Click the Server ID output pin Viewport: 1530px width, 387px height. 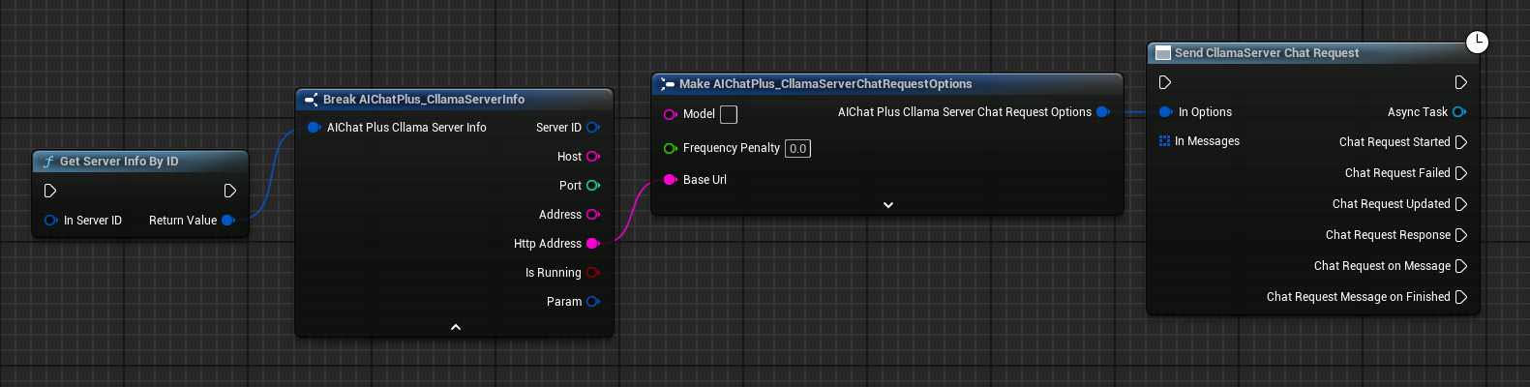(593, 128)
